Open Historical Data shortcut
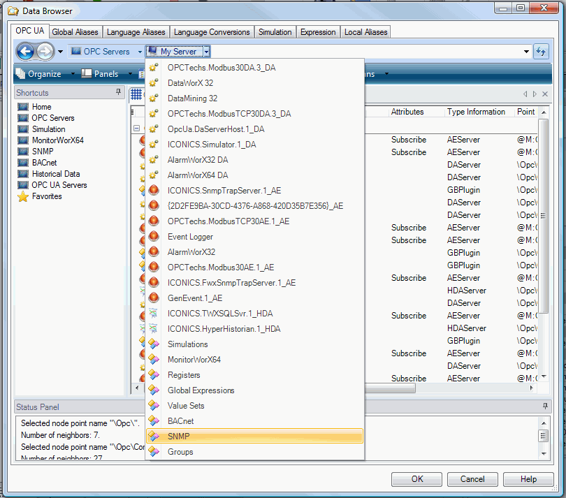Image resolution: width=566 pixels, height=498 pixels. click(x=55, y=174)
